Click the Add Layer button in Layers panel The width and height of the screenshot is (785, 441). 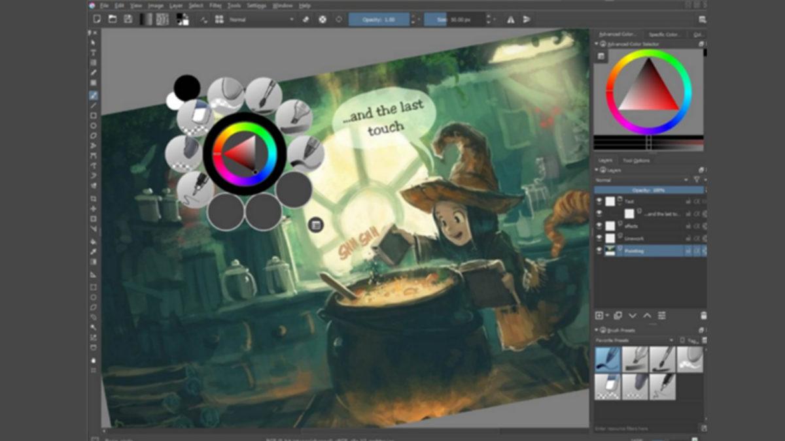[x=599, y=314]
